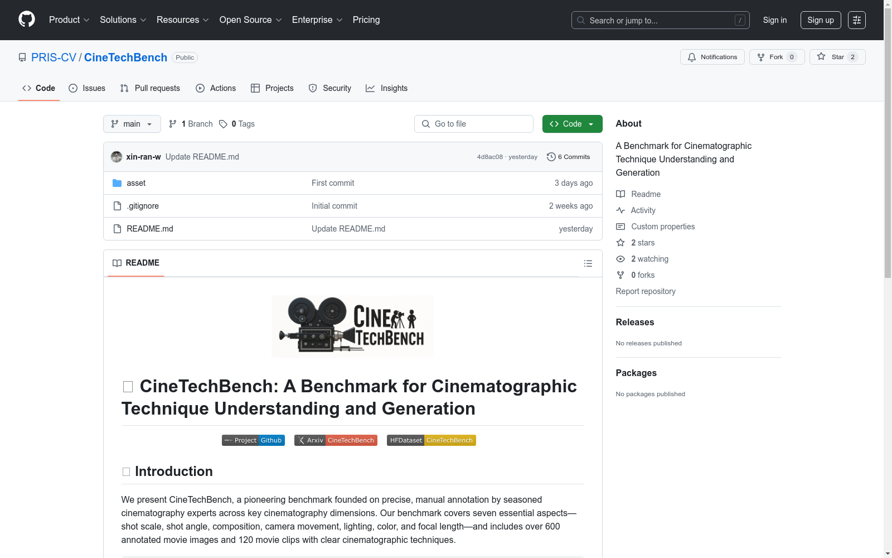
Task: Open the Report repository link
Action: (x=646, y=291)
